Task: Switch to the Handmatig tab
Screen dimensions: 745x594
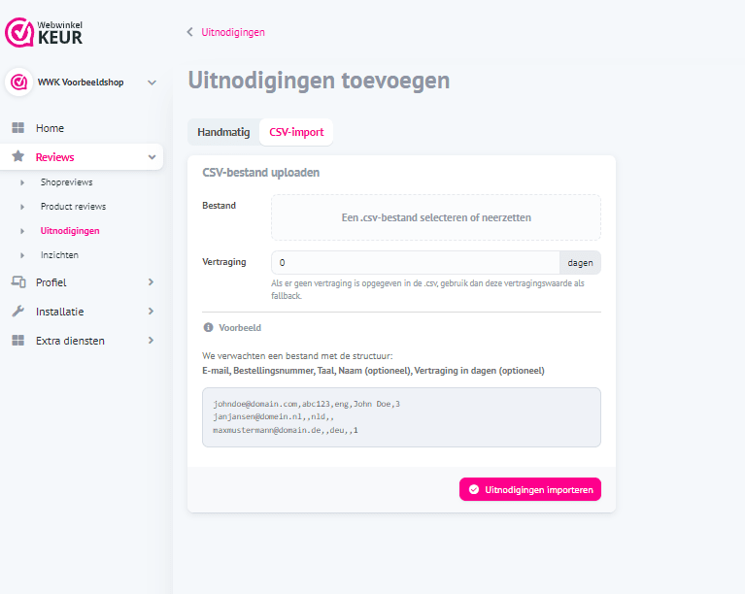Action: (223, 132)
